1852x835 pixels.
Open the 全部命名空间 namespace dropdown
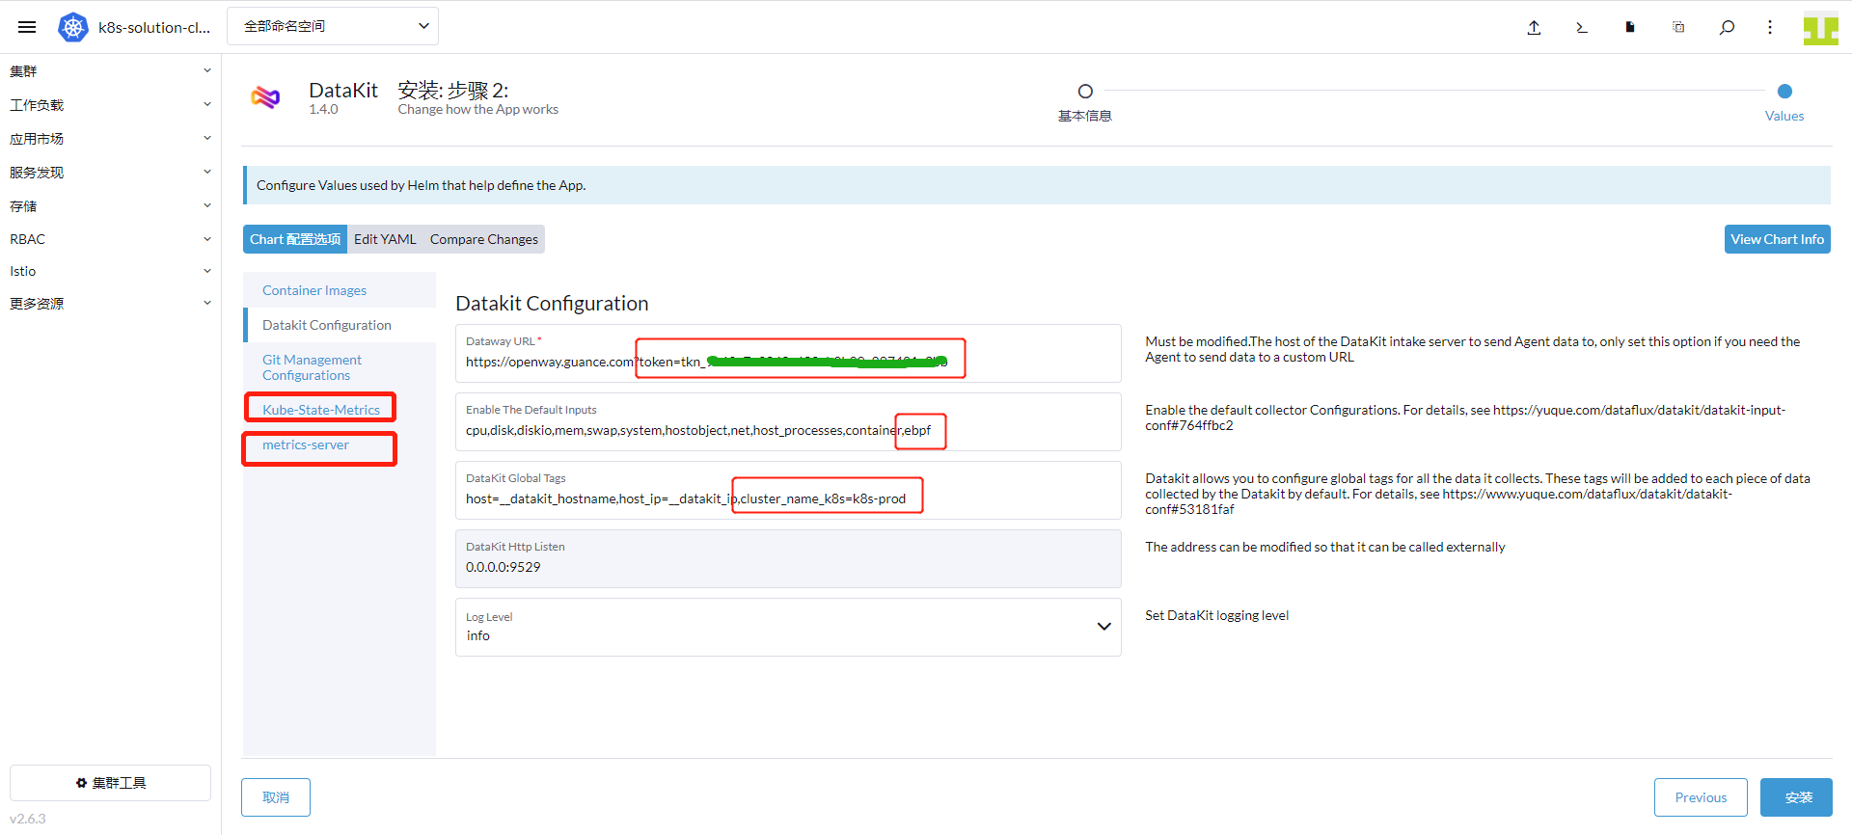[x=333, y=26]
